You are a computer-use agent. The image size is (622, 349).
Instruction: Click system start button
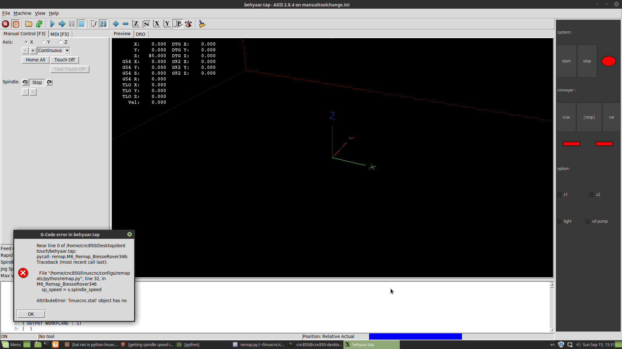pos(566,61)
